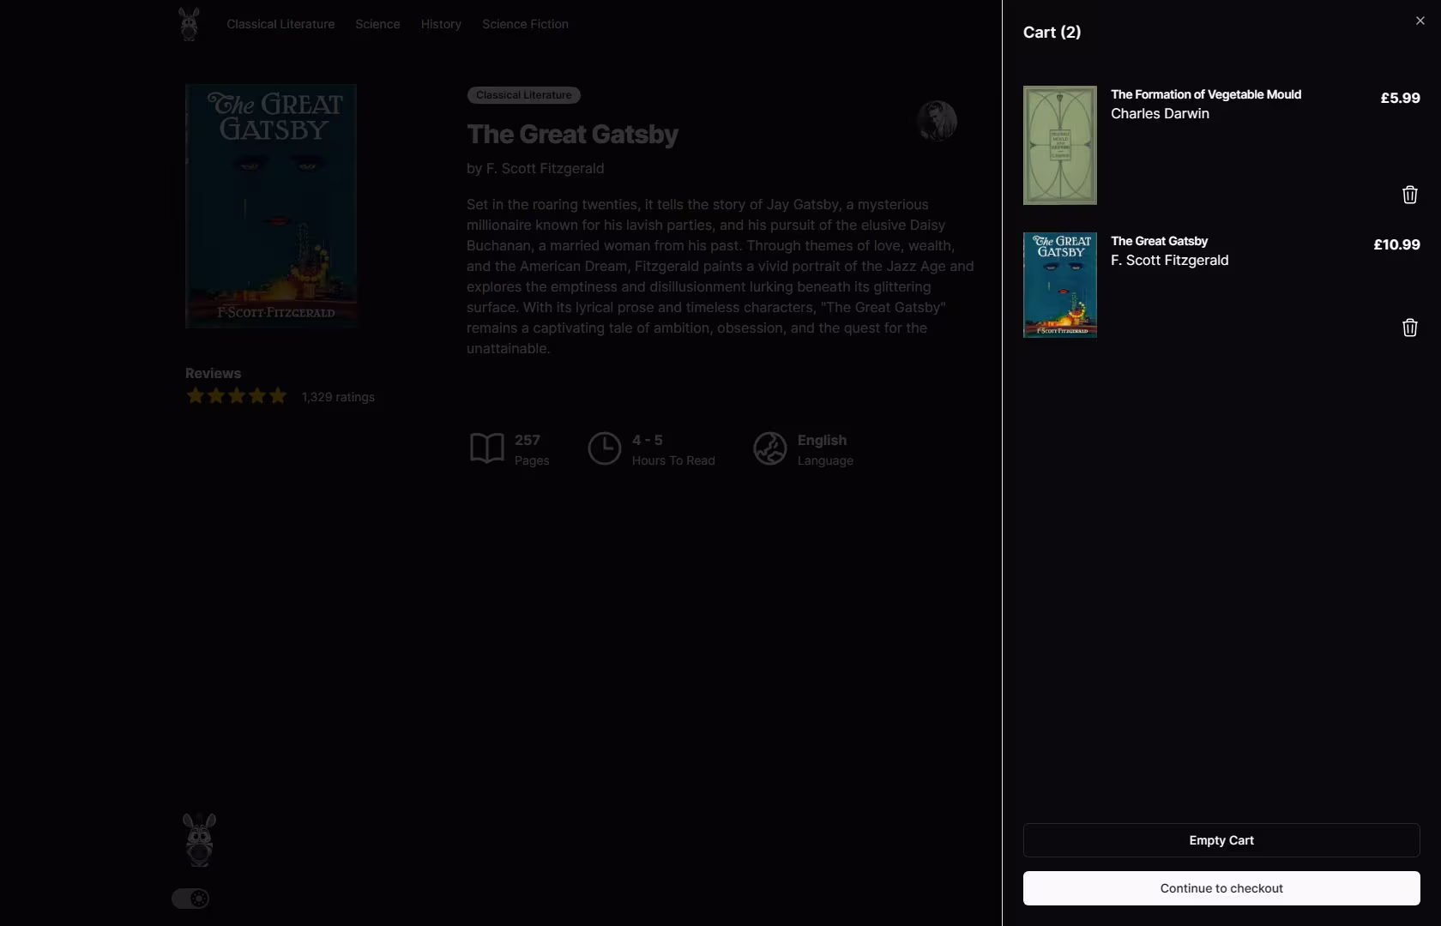Delete The Great Gatsby from the cart
This screenshot has height=926, width=1441.
1409,328
